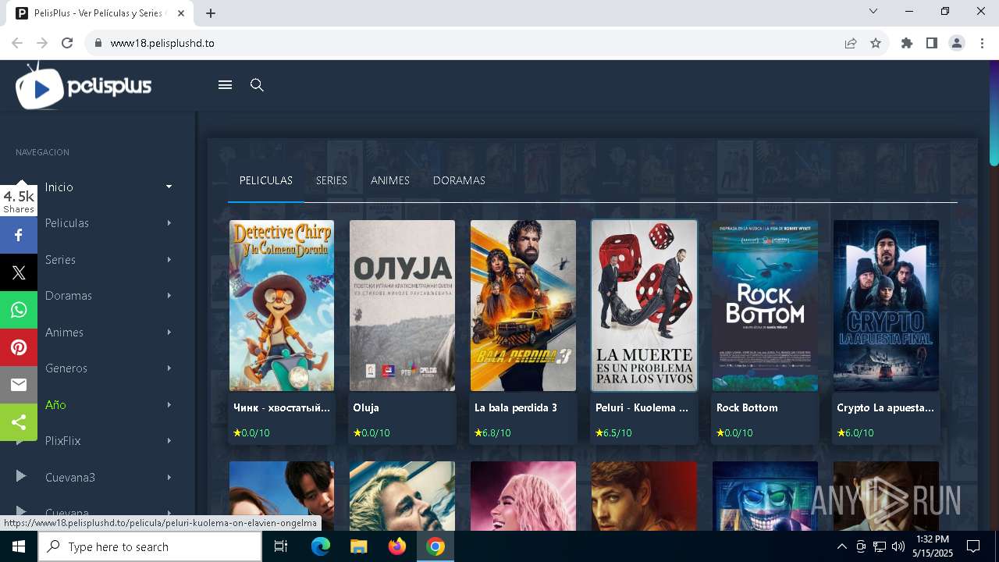Open Peliculas navigation link
The height and width of the screenshot is (562, 999).
coord(67,223)
